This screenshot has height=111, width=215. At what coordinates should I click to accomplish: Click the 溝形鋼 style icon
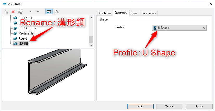[x=16, y=44]
